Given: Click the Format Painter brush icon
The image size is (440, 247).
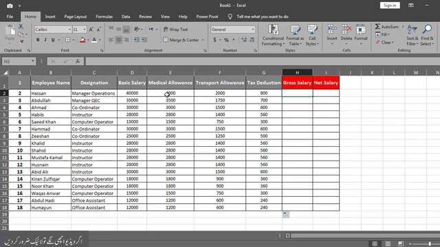Looking at the screenshot, I should point(21,42).
